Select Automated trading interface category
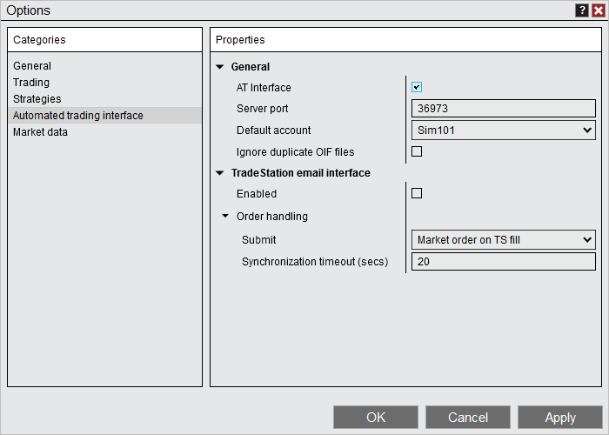This screenshot has height=435, width=609. click(104, 116)
